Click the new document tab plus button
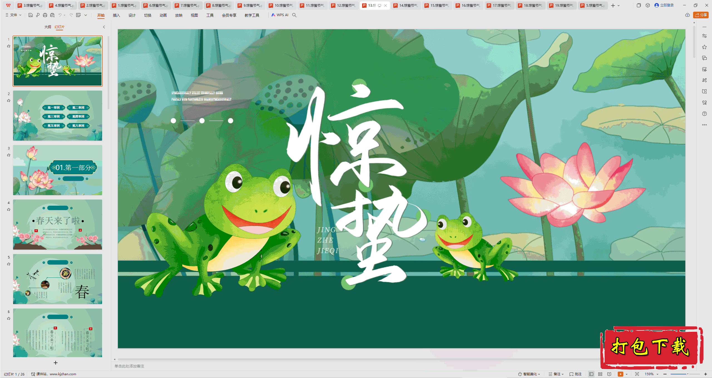 click(613, 5)
